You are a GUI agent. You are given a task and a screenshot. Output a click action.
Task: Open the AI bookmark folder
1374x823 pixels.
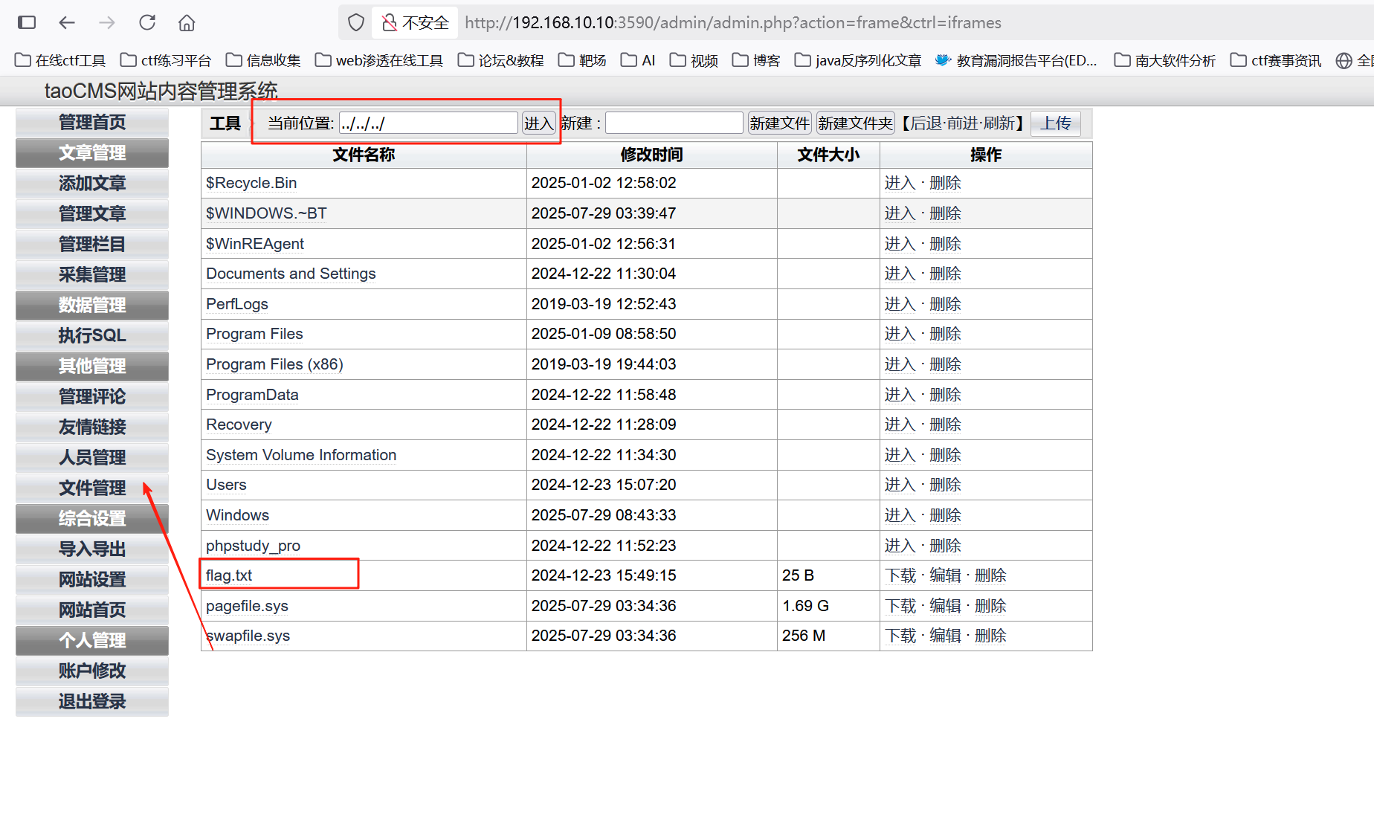pyautogui.click(x=638, y=60)
